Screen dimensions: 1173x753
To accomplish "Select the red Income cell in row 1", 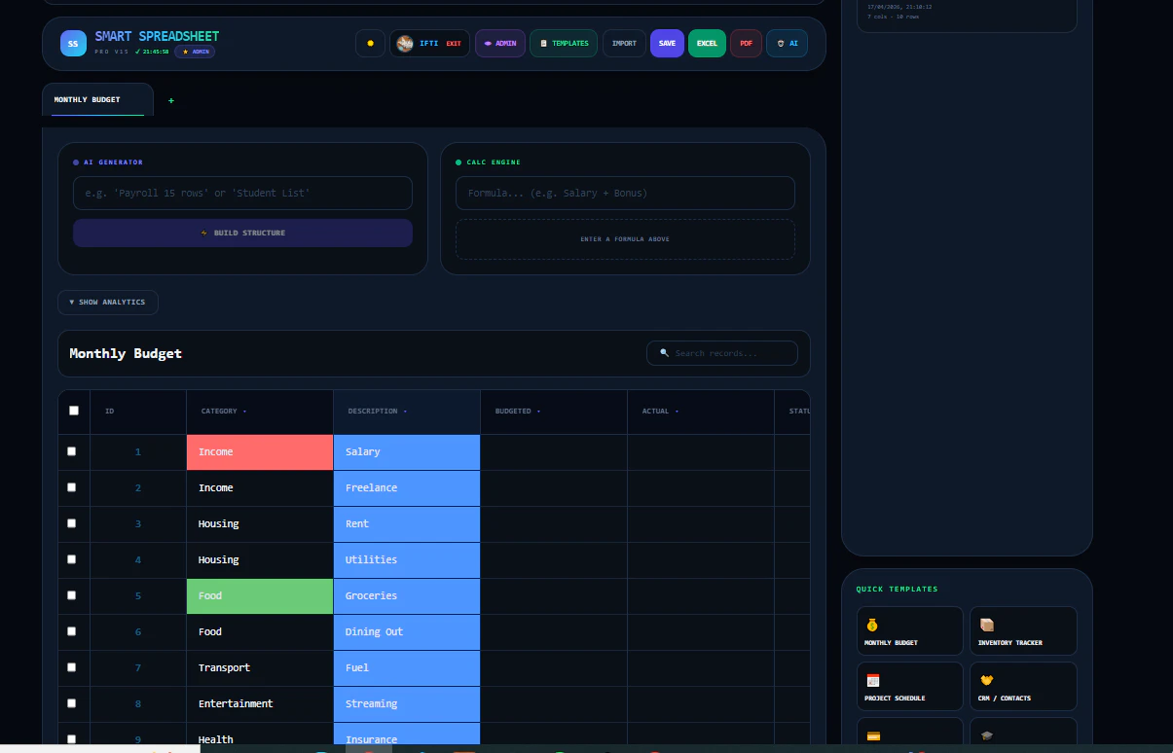I will pyautogui.click(x=260, y=452).
